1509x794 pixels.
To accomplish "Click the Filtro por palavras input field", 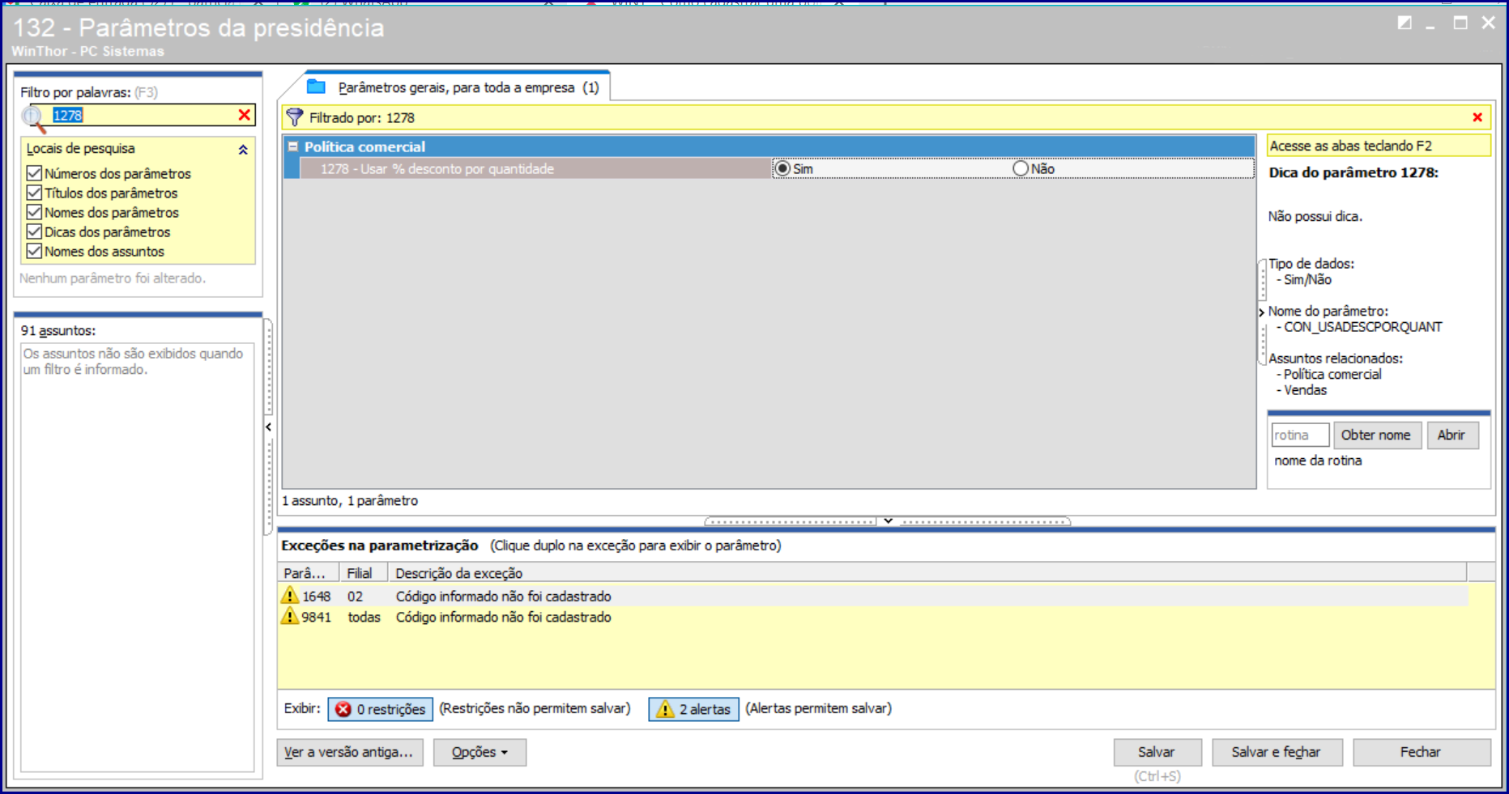I will [144, 115].
